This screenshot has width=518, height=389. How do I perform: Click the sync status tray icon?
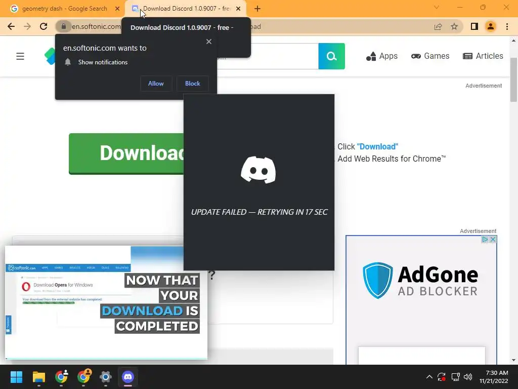[x=441, y=377]
